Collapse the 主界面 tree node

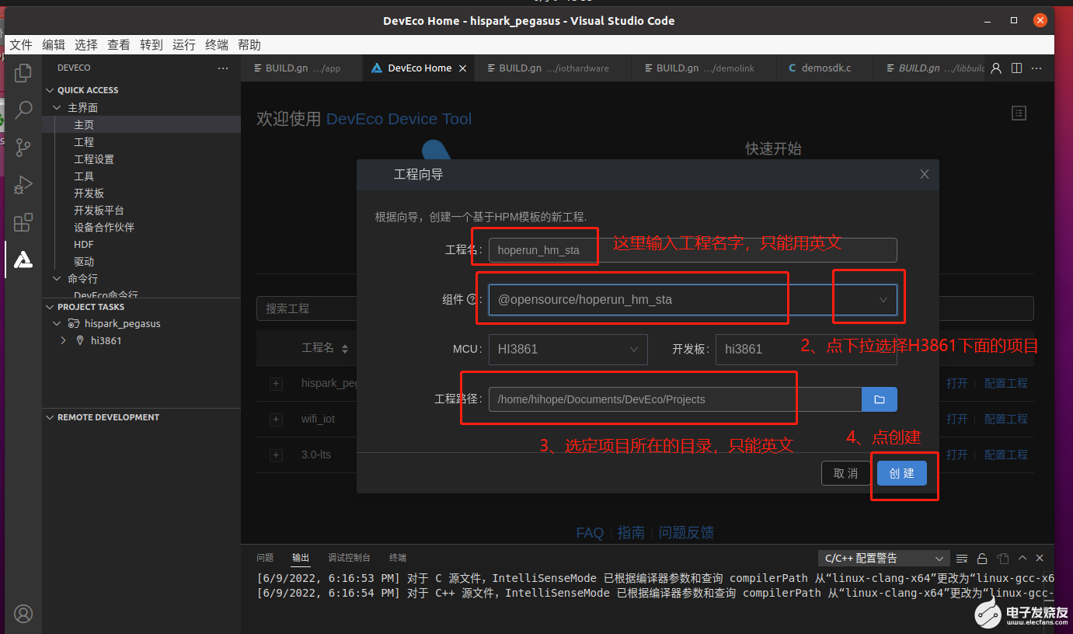[57, 107]
